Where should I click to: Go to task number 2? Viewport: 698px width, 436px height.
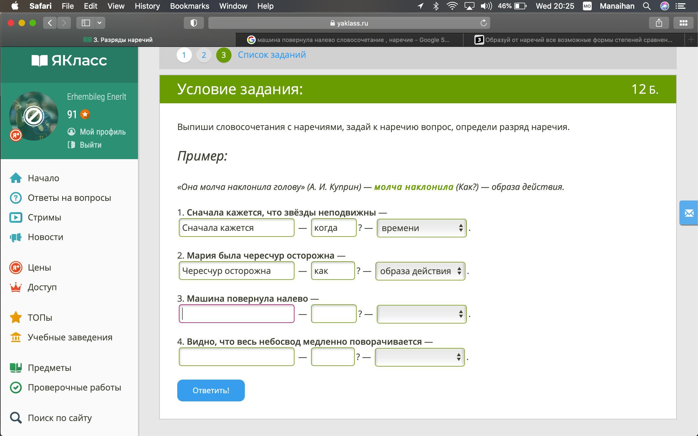tap(204, 55)
